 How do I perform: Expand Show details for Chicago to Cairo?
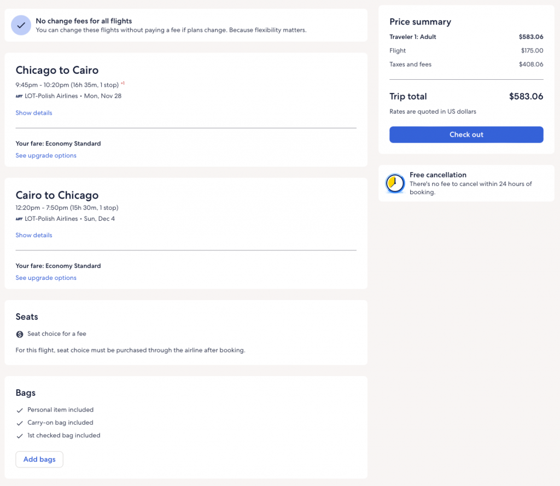pos(34,113)
